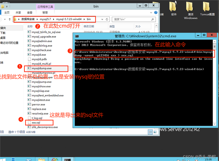Sort by 修改日期 column header
Image resolution: width=219 pixels, height=161 pixels.
pyautogui.click(x=89, y=26)
